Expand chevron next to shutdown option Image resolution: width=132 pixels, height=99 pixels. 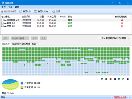(x=129, y=38)
